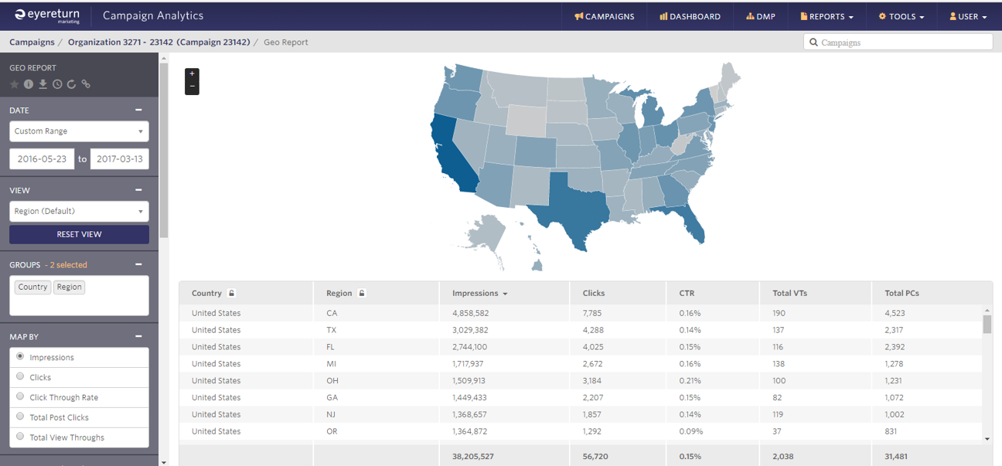Zoom in on the map
The image size is (1002, 466).
[192, 74]
